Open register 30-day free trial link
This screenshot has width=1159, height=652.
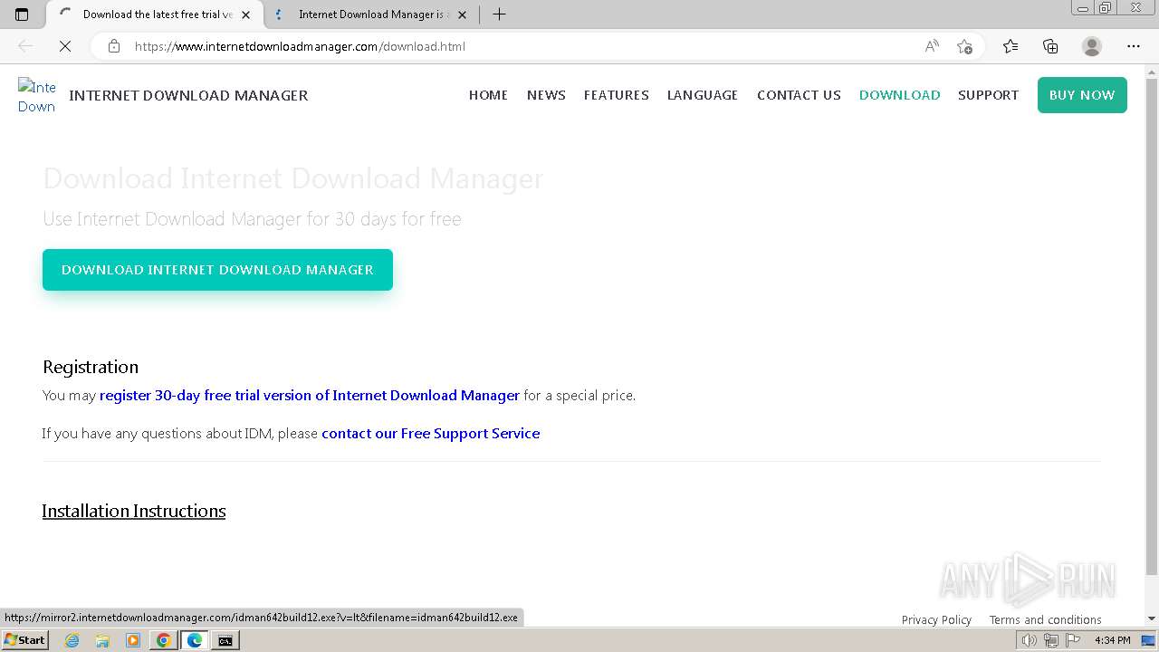click(310, 395)
